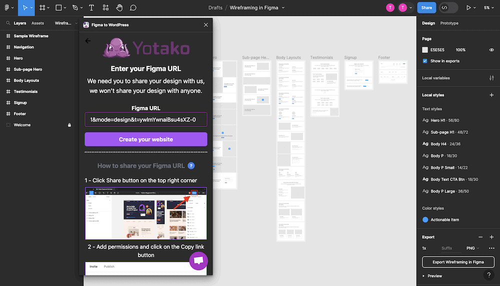Click the Hero H1 · 56/80 text style

[x=440, y=120]
